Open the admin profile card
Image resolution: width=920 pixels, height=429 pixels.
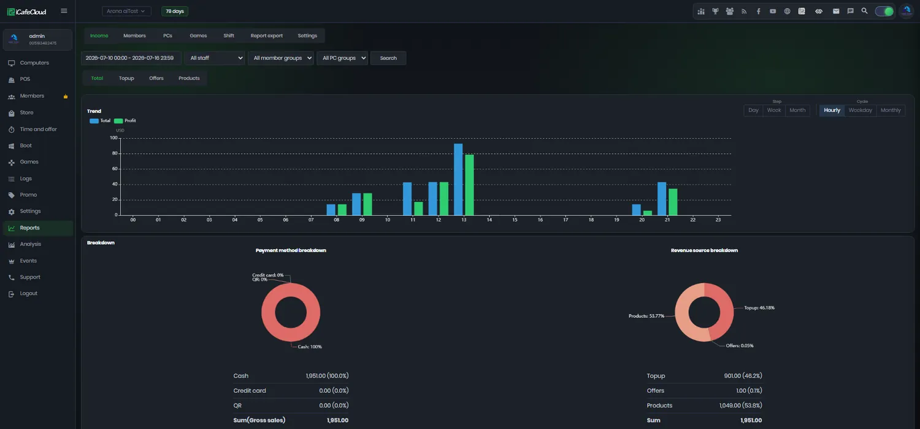click(x=37, y=40)
